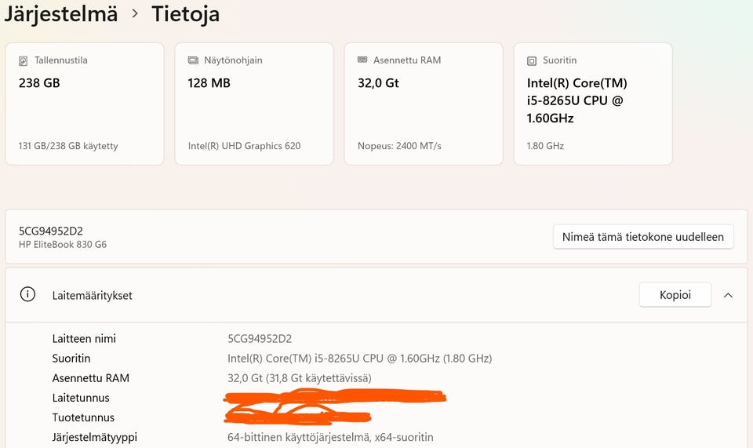Click the Tietoja page title
This screenshot has height=448, width=753.
coord(185,13)
